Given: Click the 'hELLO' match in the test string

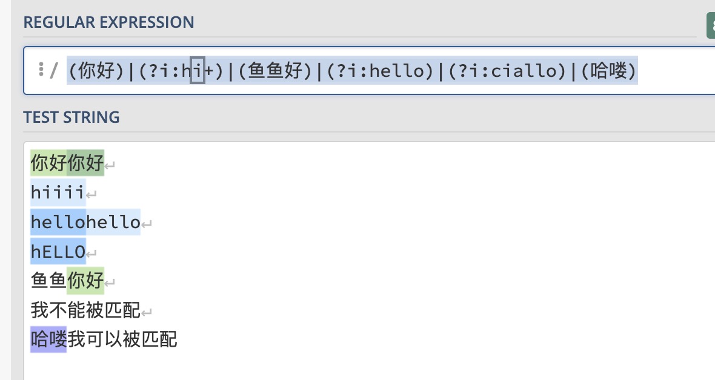Looking at the screenshot, I should (x=58, y=252).
